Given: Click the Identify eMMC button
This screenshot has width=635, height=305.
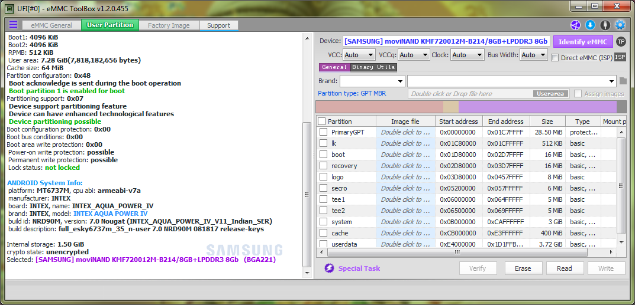Looking at the screenshot, I should pos(582,41).
